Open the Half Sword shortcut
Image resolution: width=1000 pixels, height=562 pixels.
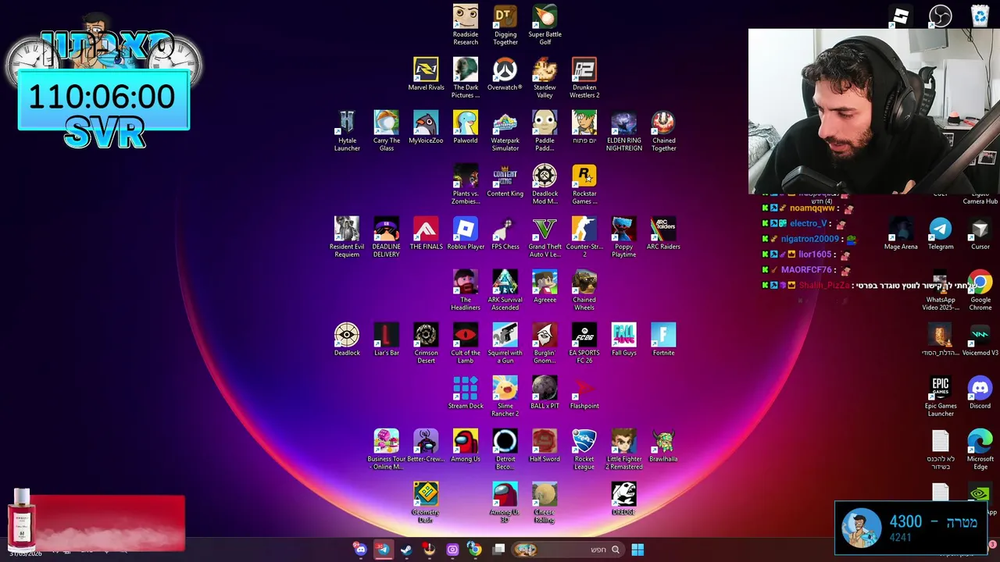545,446
